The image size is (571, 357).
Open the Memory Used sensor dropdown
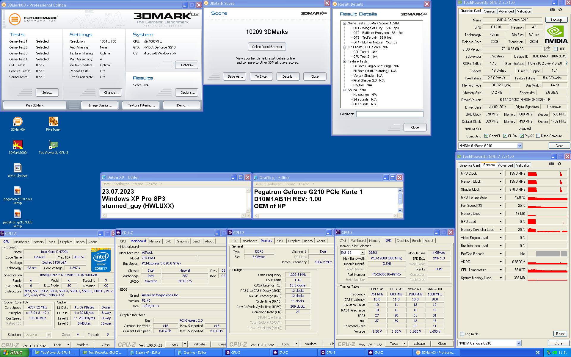click(501, 214)
